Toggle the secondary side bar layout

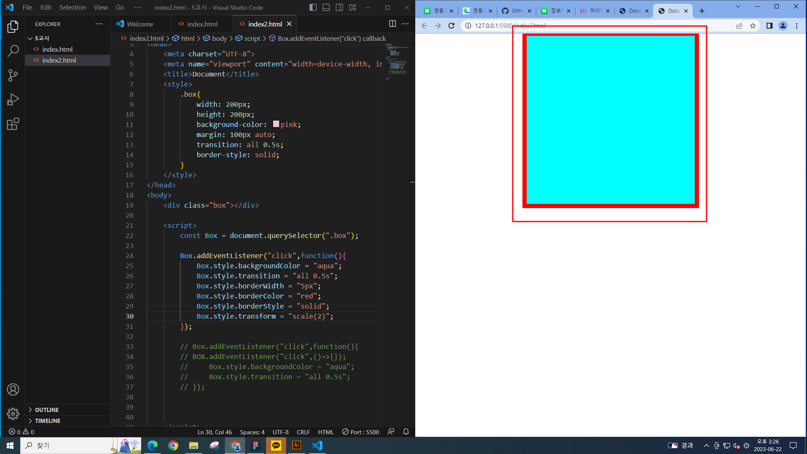pos(339,8)
